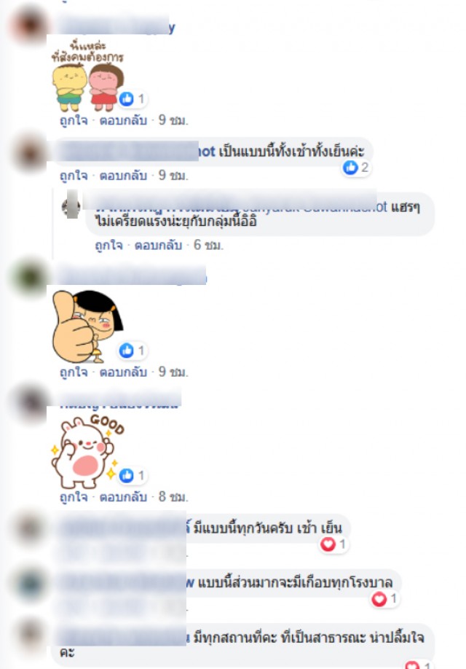Click like count on two-kids sticker comment
The height and width of the screenshot is (669, 466).
point(133,99)
